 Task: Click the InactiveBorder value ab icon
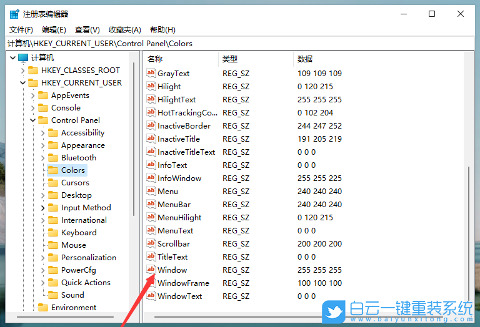(151, 125)
